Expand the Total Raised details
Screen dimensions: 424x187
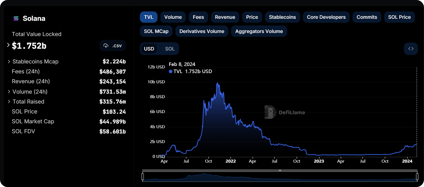(9, 101)
